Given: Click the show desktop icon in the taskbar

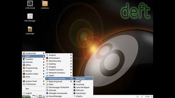Looking at the screenshot, I should click(34, 96).
